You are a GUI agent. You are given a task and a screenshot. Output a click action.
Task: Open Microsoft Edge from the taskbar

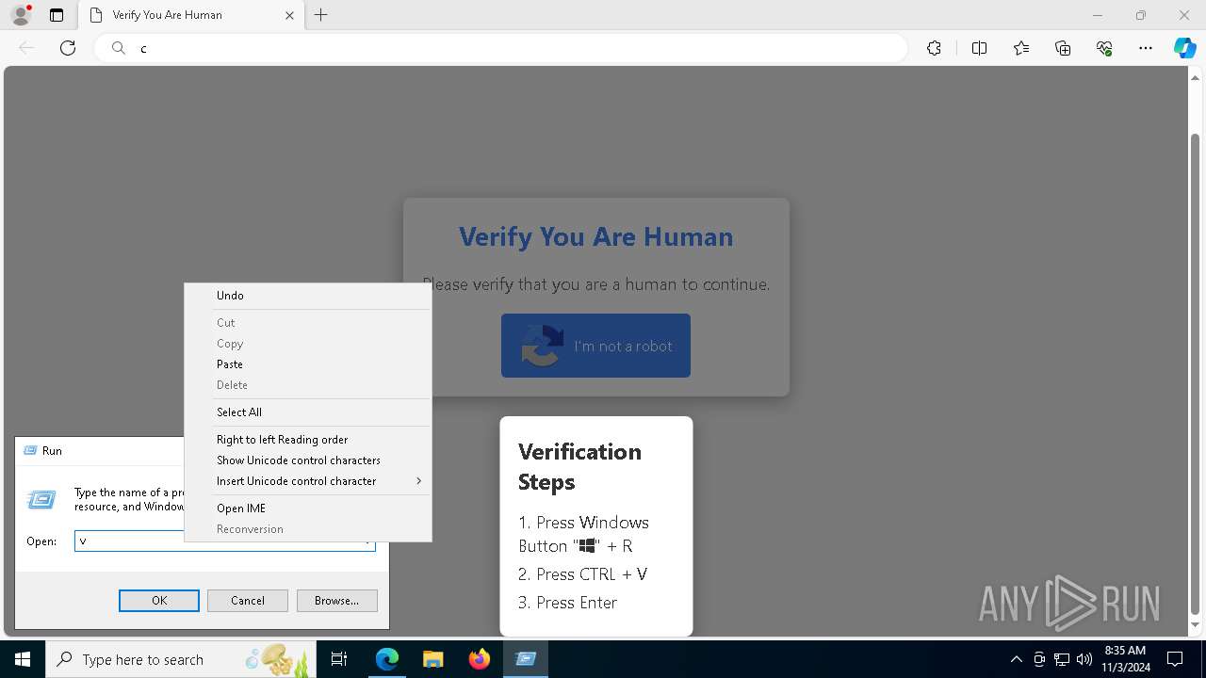[387, 659]
